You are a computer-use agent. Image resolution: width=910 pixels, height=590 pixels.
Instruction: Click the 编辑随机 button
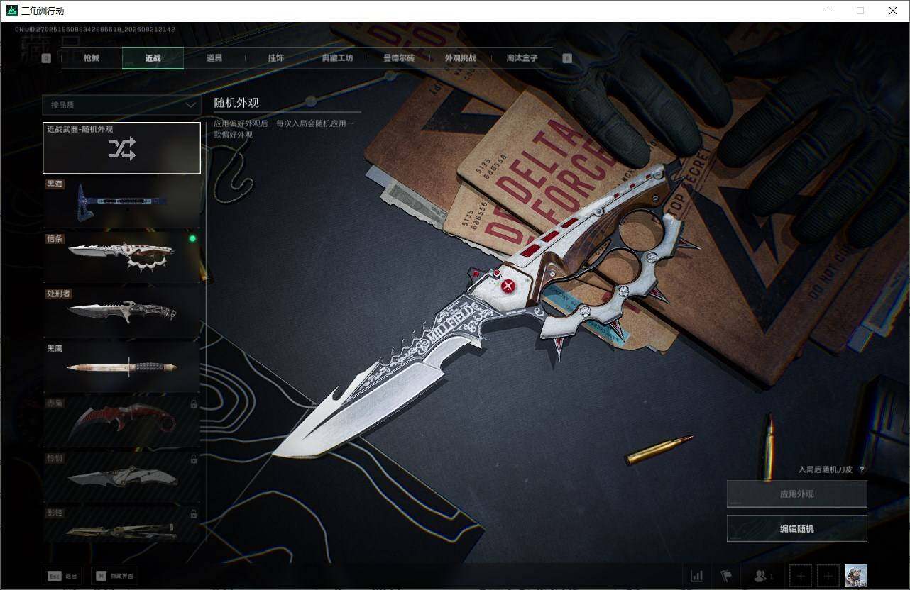pos(797,528)
